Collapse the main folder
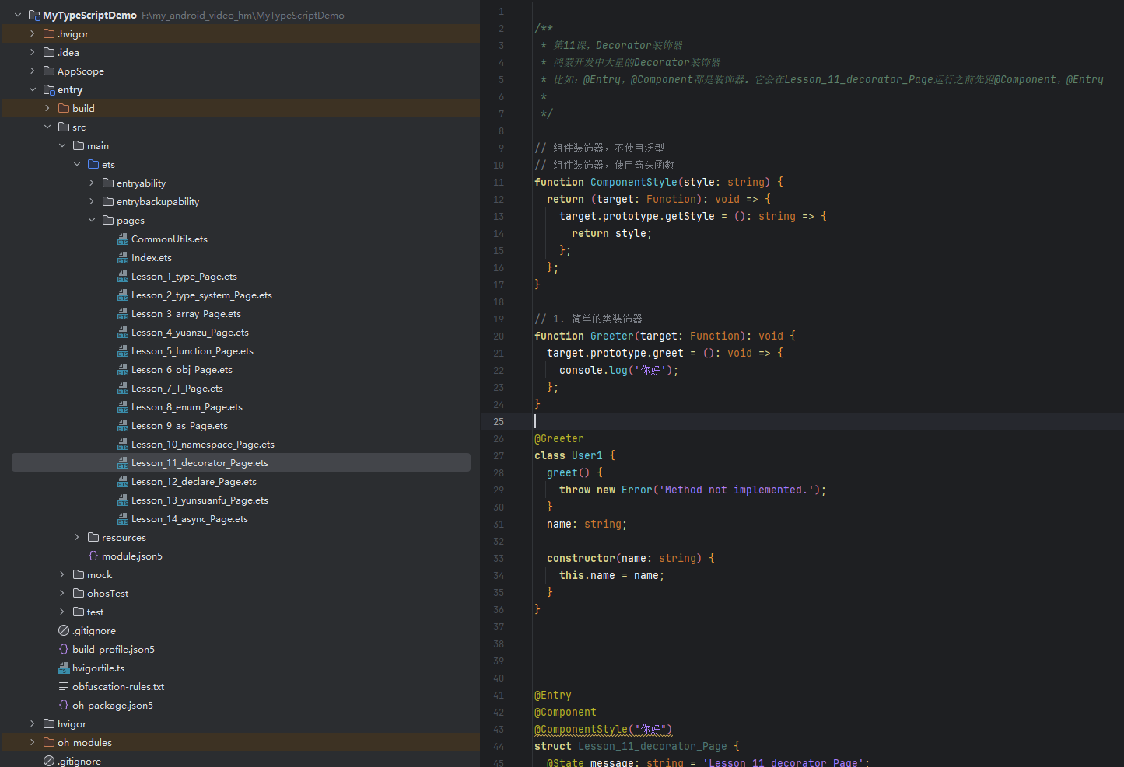This screenshot has height=767, width=1124. [x=62, y=145]
